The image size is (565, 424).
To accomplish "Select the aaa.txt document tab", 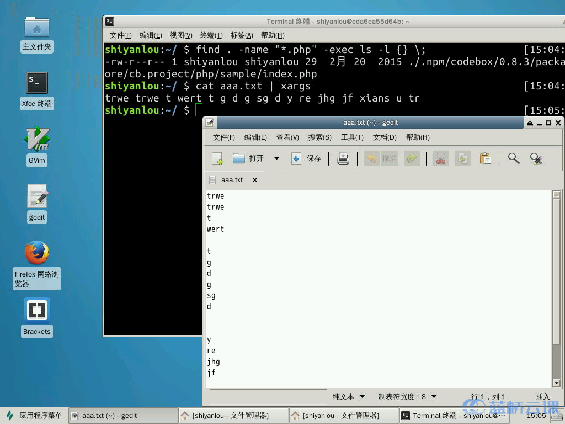I will 234,180.
